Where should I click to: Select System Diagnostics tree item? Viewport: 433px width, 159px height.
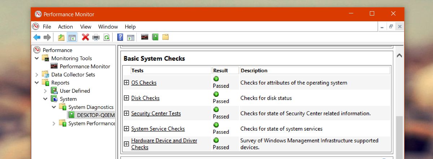click(x=91, y=107)
